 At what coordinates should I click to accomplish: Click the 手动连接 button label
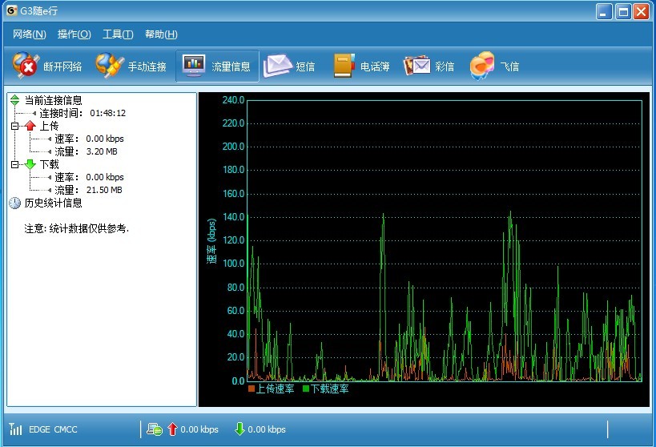(x=147, y=66)
